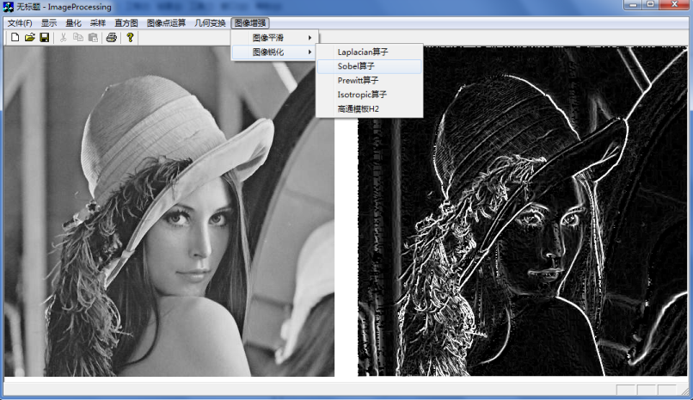Click the New file toolbar icon
Viewport: 693px width, 400px height.
[x=15, y=38]
